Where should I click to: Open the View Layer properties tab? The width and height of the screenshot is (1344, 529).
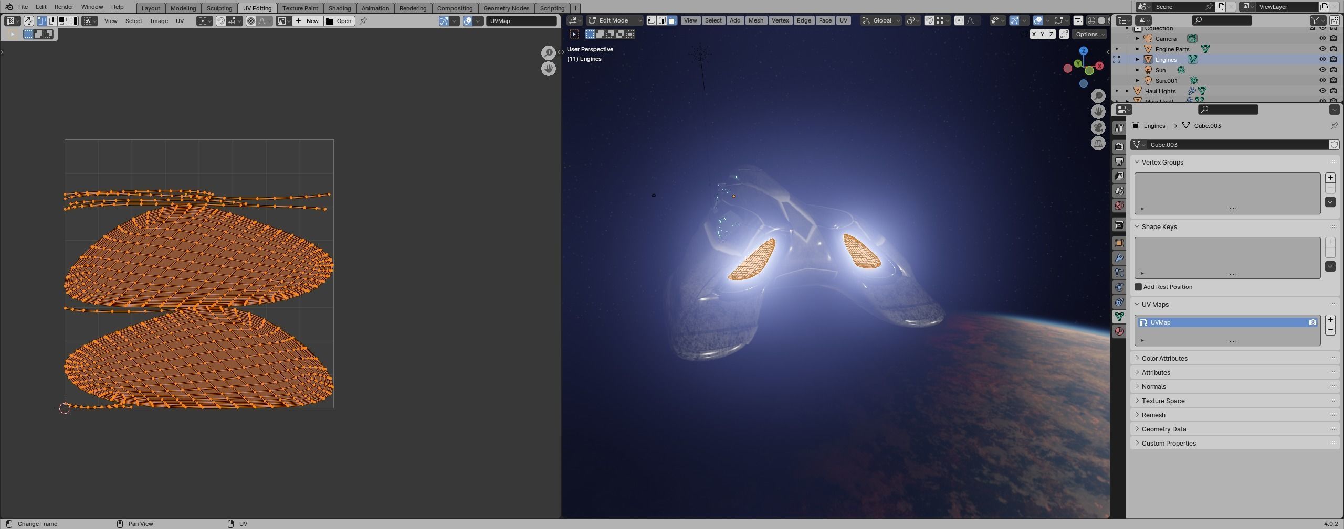[1119, 176]
